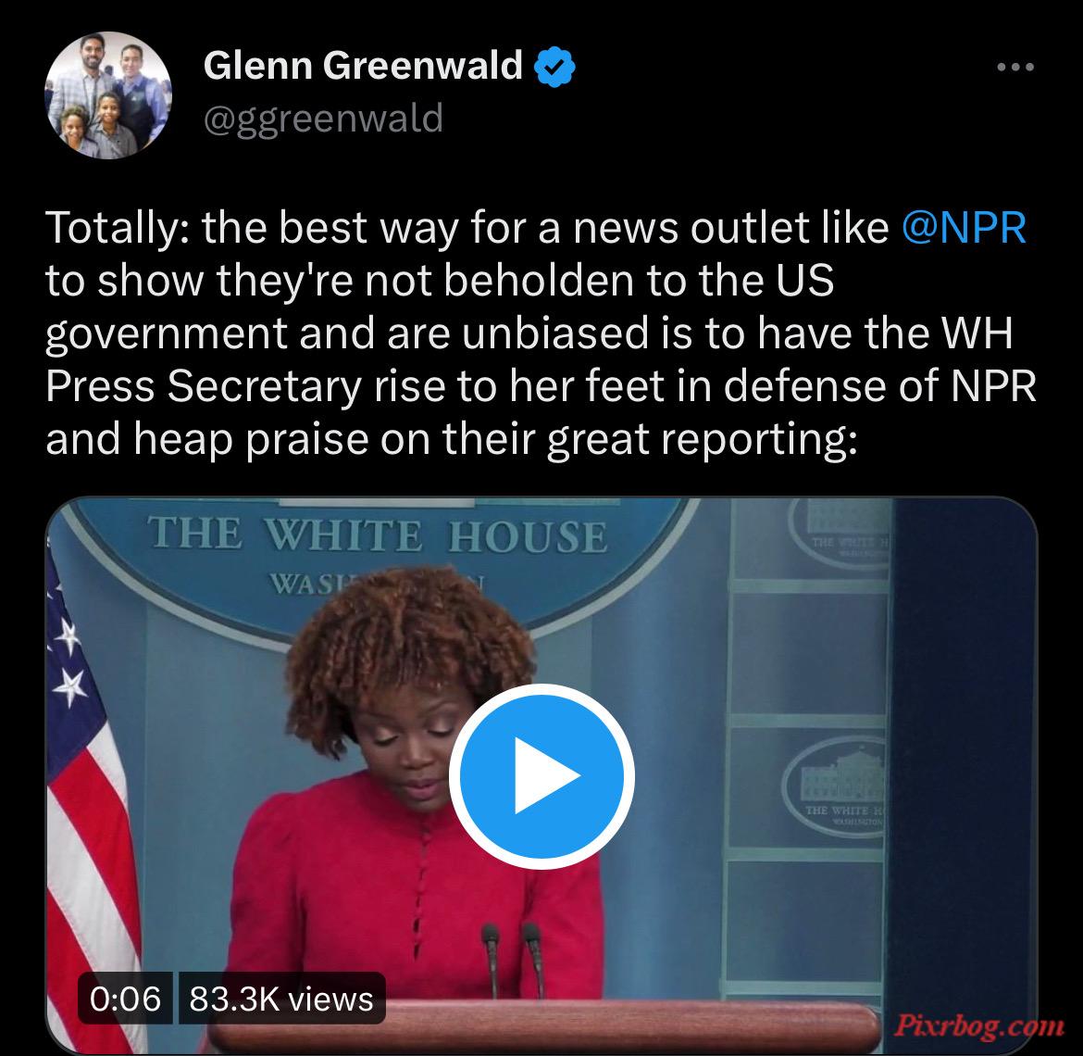Click the 83.3K views counter
The height and width of the screenshot is (1056, 1083).
coord(281,999)
